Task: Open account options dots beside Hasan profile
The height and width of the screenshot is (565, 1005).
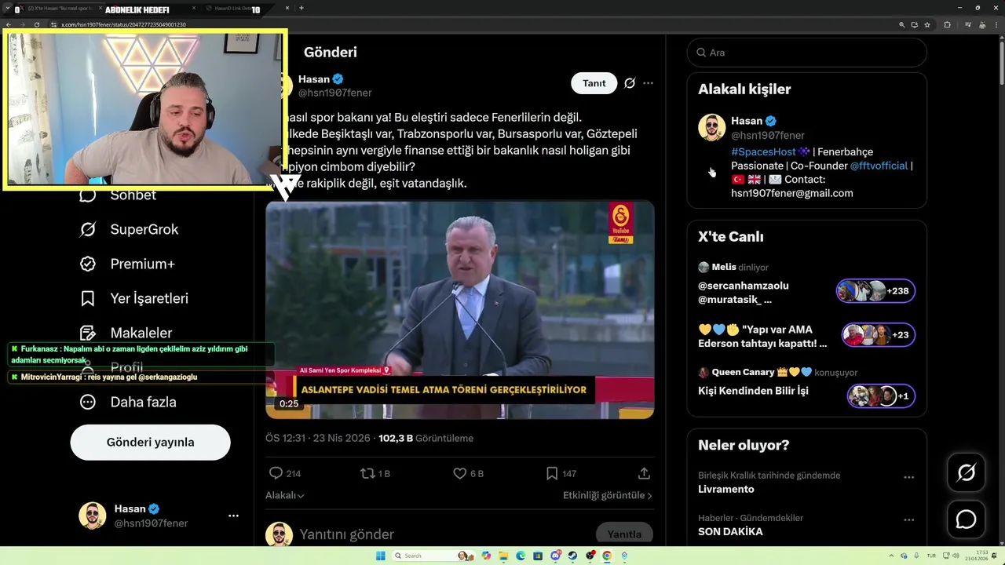Action: tap(233, 516)
